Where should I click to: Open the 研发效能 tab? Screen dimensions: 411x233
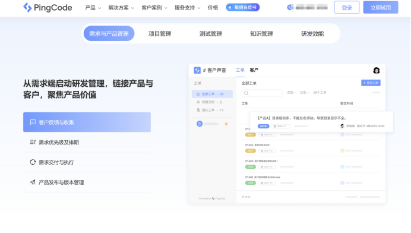[x=312, y=34]
